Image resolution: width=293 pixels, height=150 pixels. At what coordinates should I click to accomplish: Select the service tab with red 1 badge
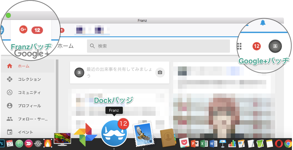coord(62,30)
